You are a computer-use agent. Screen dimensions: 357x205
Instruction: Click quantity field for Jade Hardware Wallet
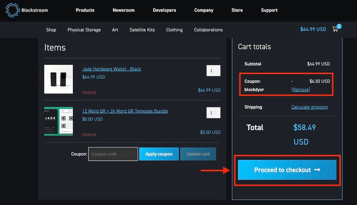213,71
